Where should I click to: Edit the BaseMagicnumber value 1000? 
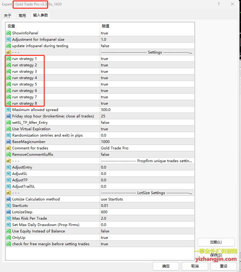click(x=147, y=142)
